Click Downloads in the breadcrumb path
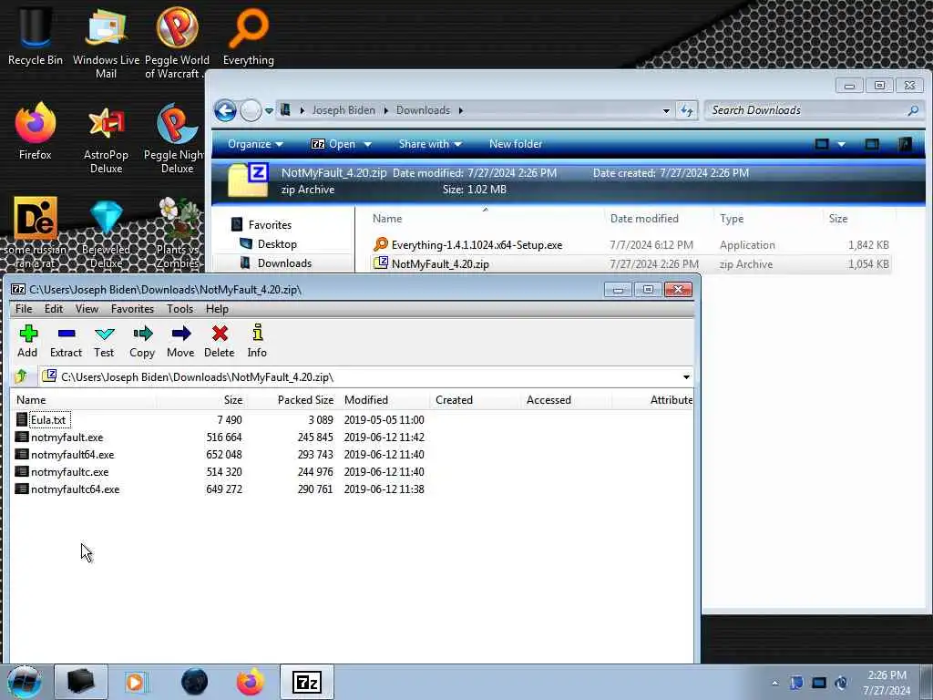 tap(423, 110)
